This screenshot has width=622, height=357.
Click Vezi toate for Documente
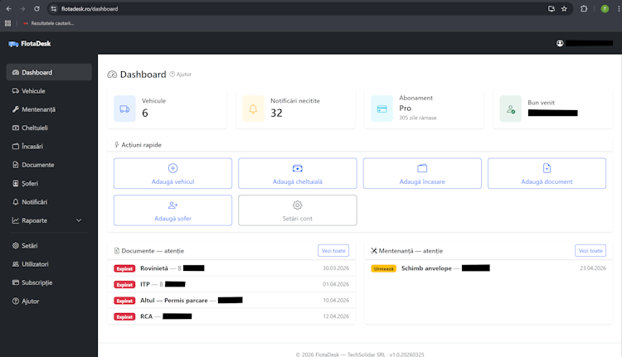point(333,250)
